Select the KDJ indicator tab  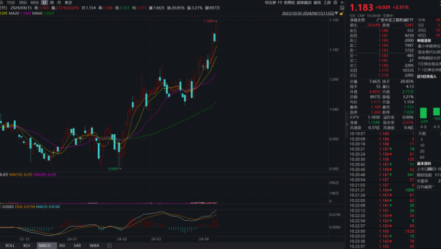tap(27, 245)
